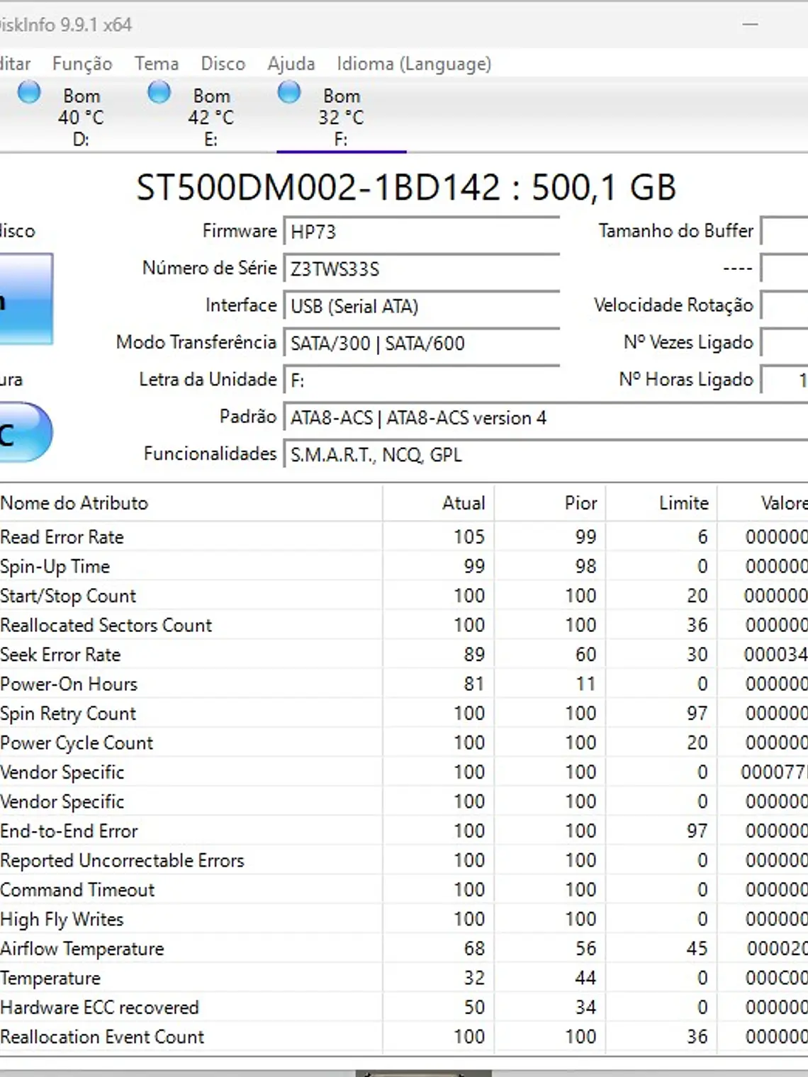Viewport: 808px width, 1077px height.
Task: Click the Letra da Unidade field F:
Action: point(421,380)
